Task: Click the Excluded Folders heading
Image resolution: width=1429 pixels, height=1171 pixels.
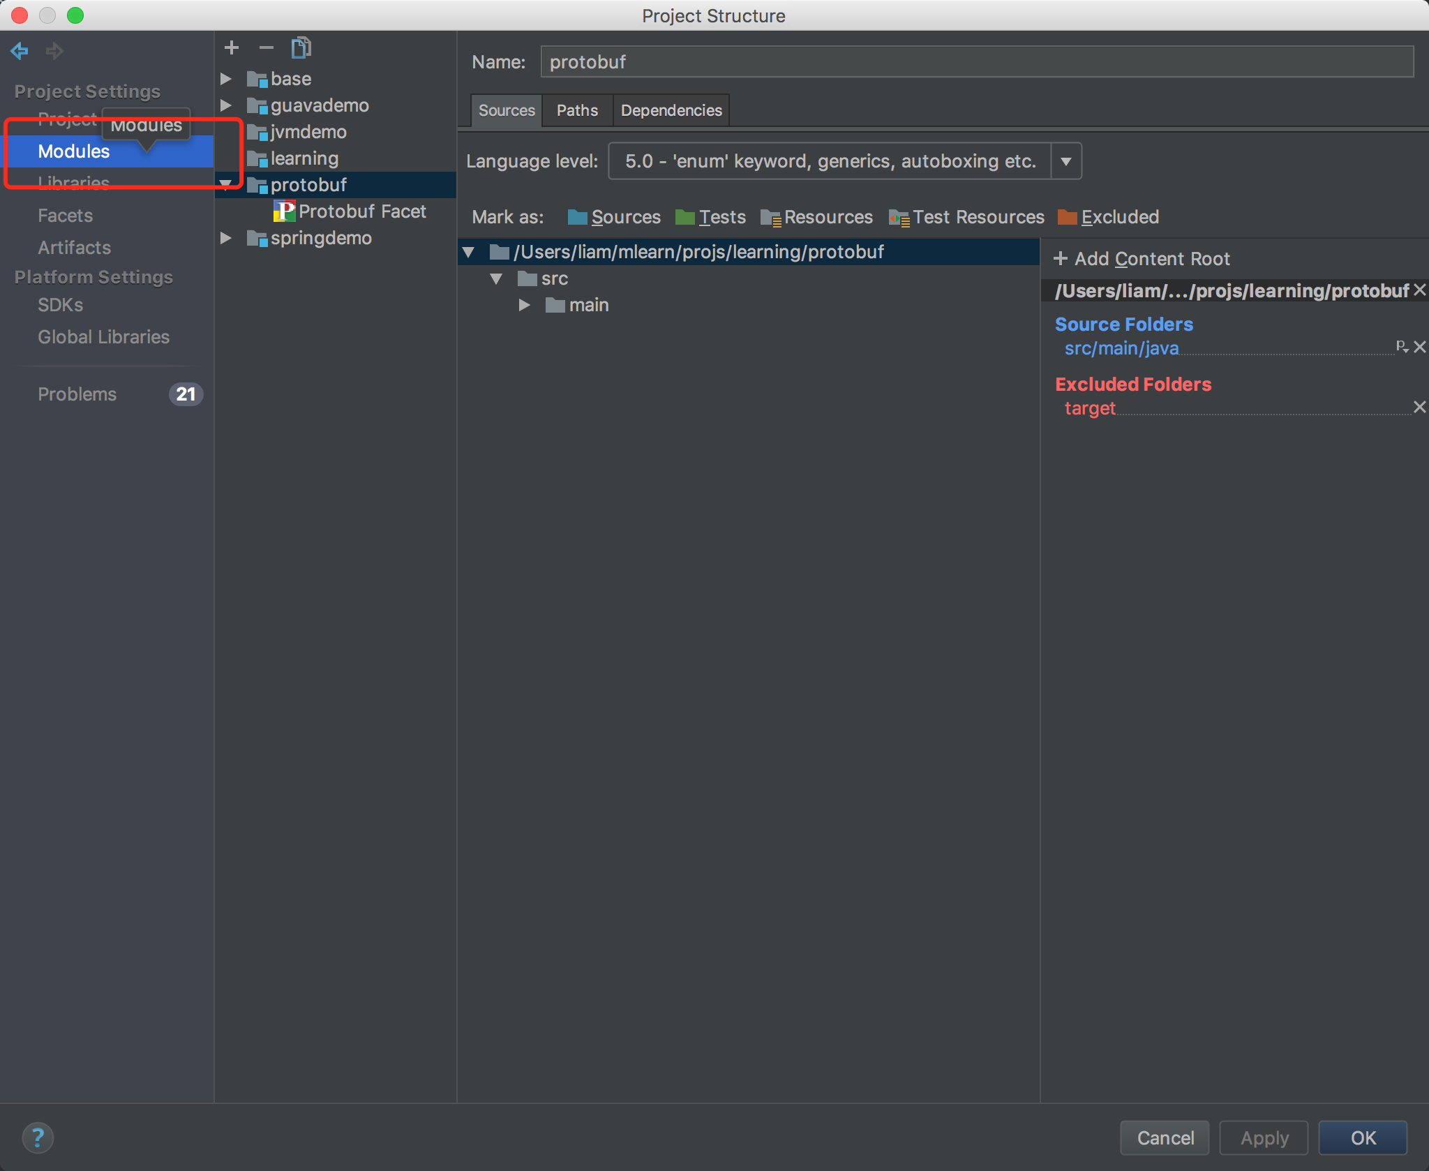Action: pyautogui.click(x=1133, y=385)
